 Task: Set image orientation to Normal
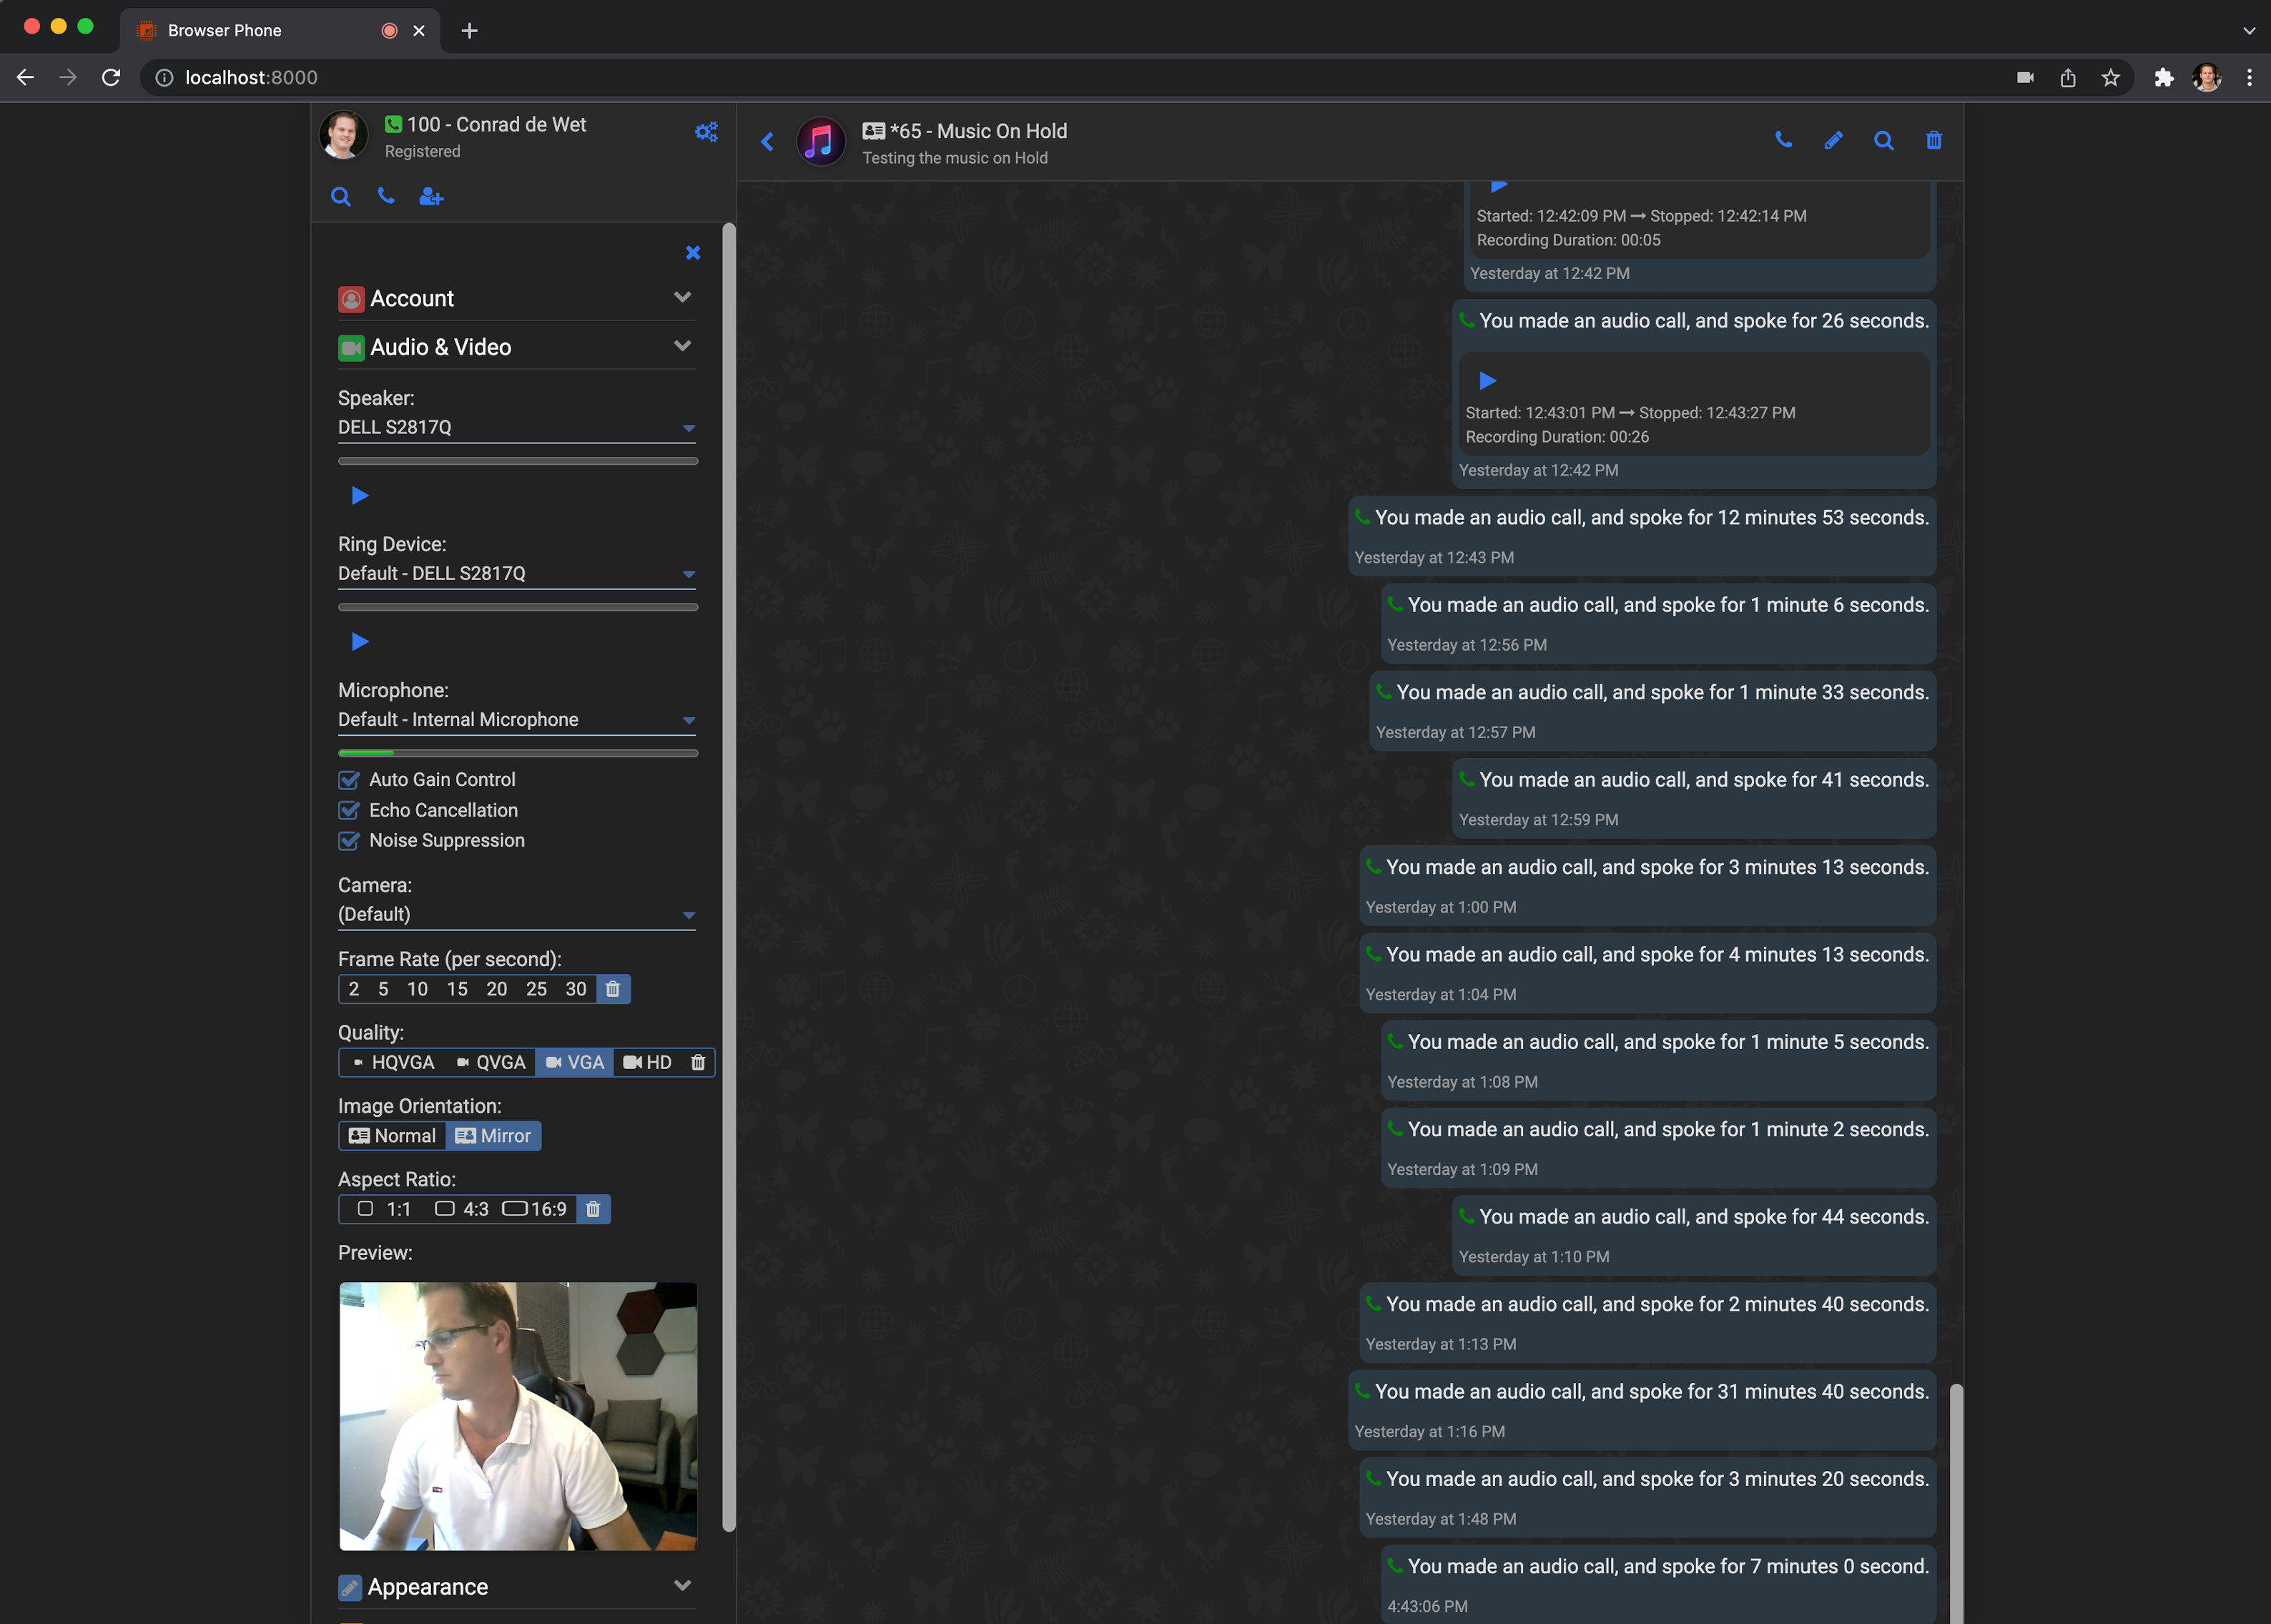tap(392, 1136)
